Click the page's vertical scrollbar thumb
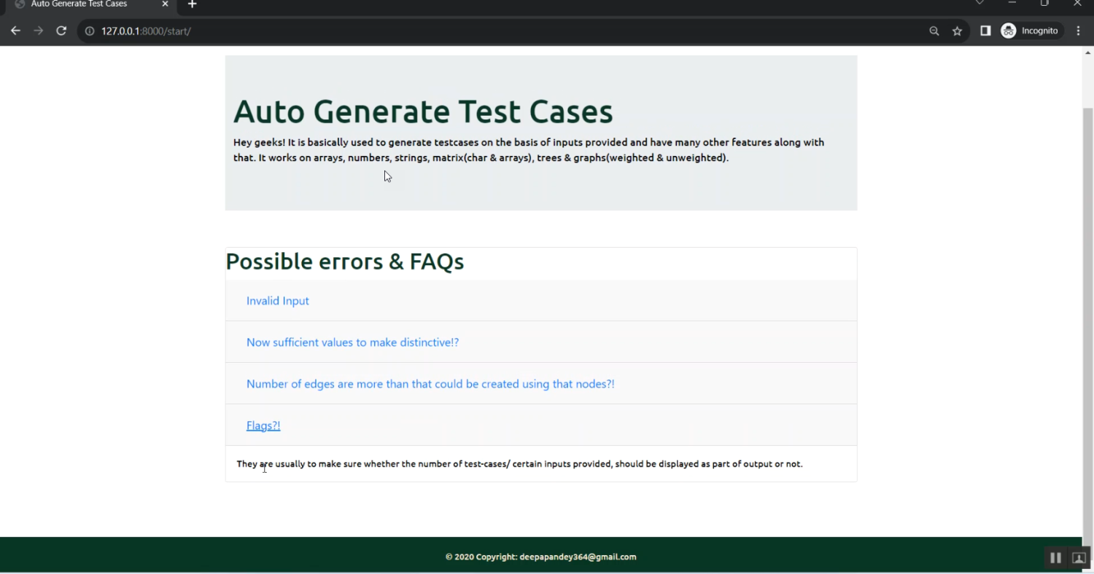This screenshot has width=1094, height=574. coord(1087,313)
